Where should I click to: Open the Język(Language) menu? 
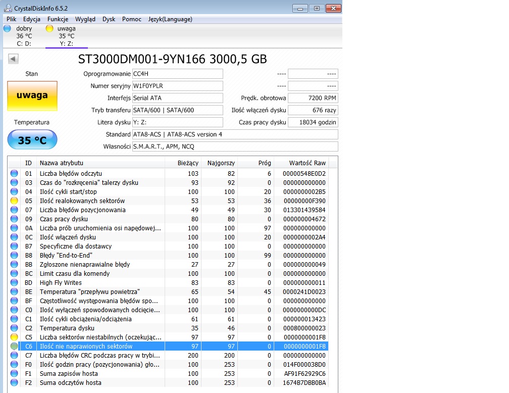point(171,19)
